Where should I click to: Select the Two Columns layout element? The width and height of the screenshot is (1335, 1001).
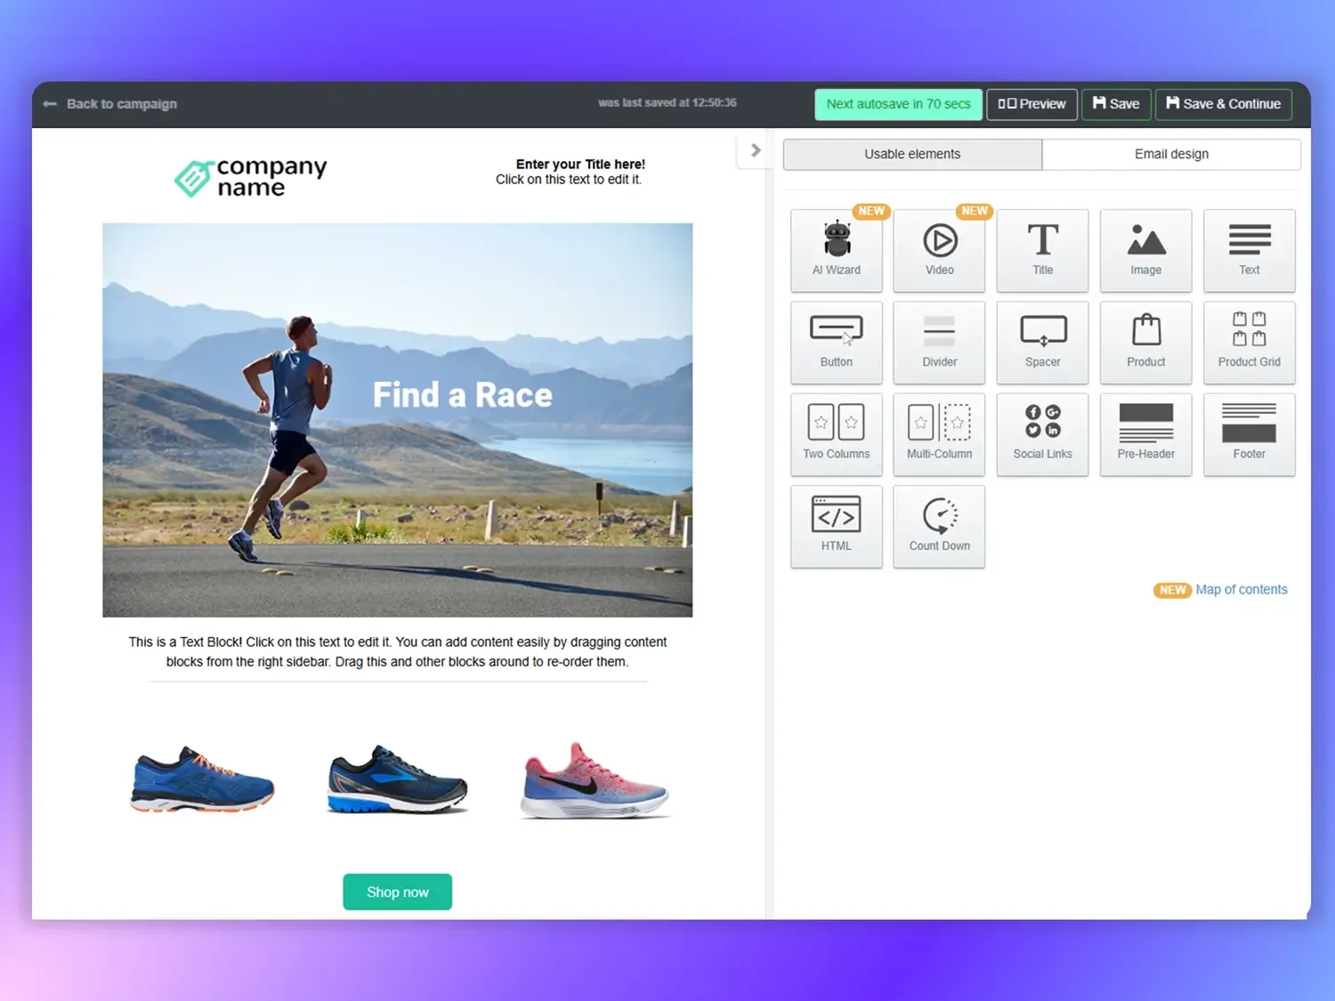coord(837,434)
